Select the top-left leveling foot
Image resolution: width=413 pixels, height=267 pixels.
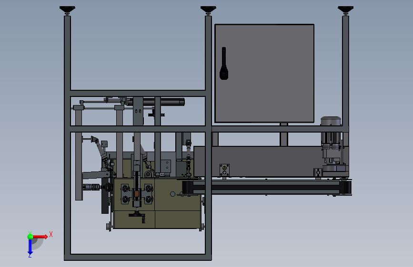(x=67, y=10)
